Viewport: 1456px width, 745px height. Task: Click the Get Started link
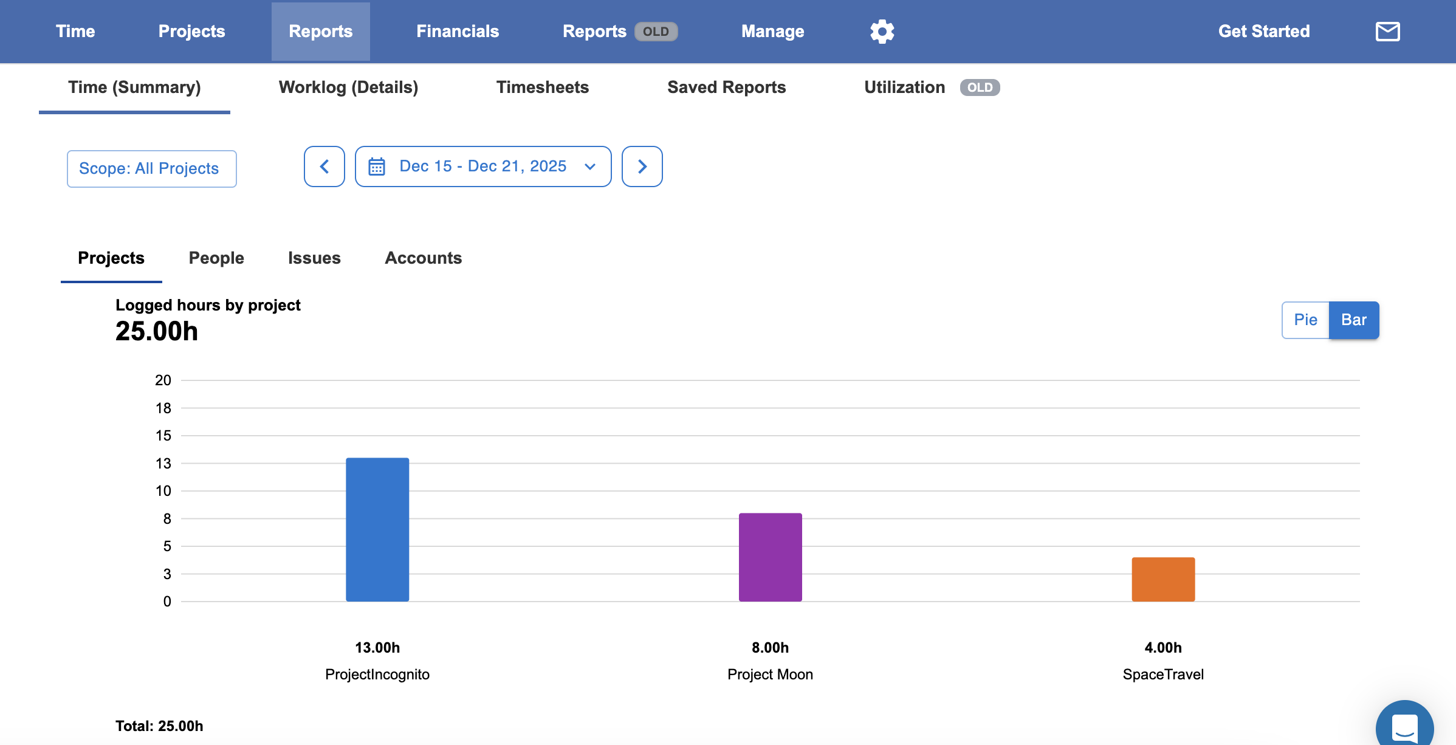(x=1264, y=31)
